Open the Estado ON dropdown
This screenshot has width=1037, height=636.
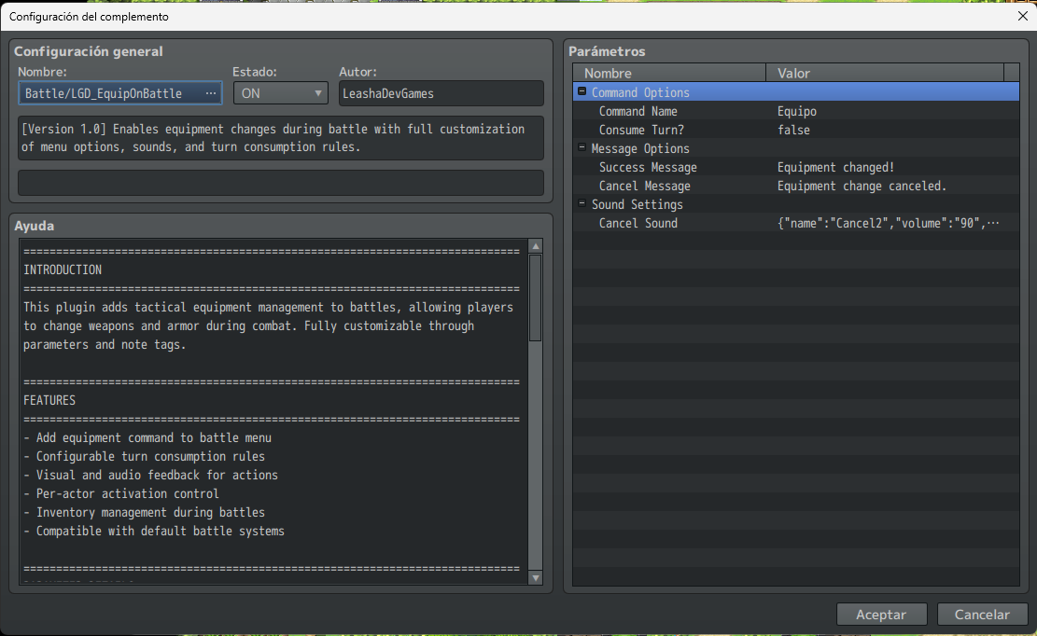click(279, 93)
